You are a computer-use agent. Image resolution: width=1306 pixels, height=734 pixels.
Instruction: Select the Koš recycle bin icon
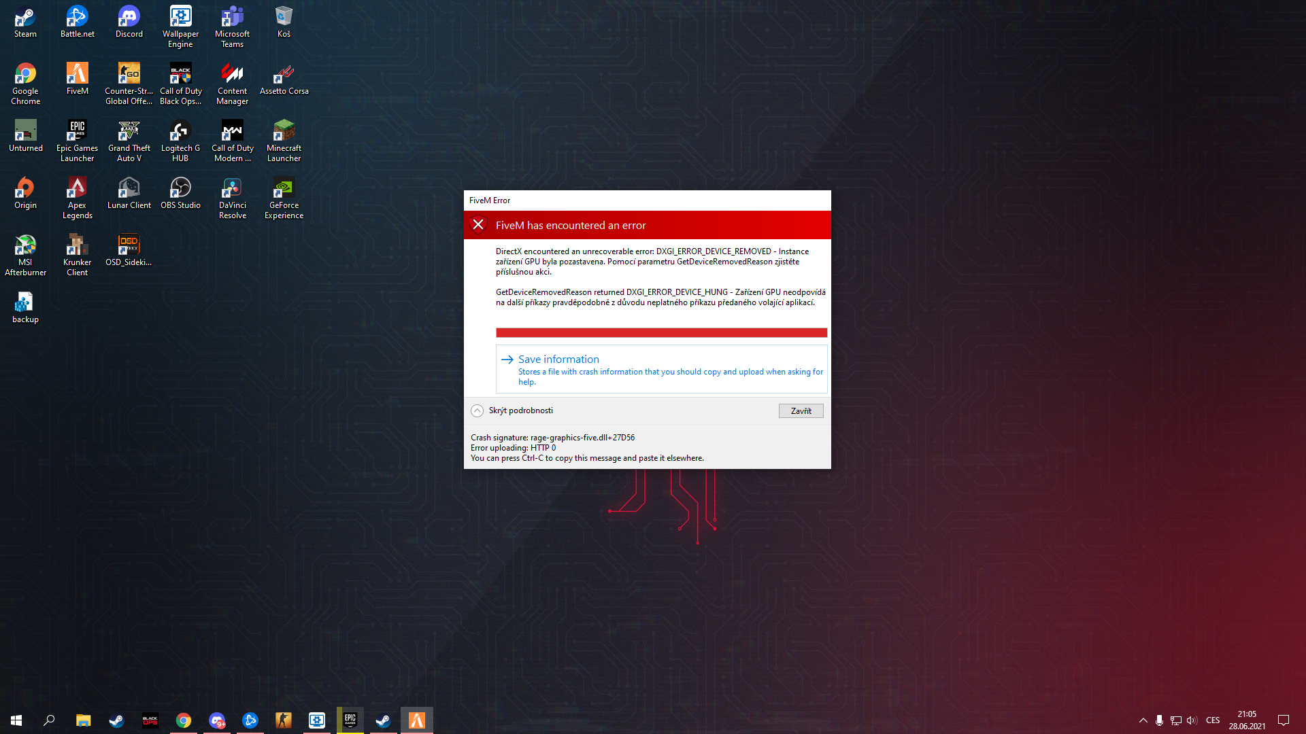tap(284, 22)
